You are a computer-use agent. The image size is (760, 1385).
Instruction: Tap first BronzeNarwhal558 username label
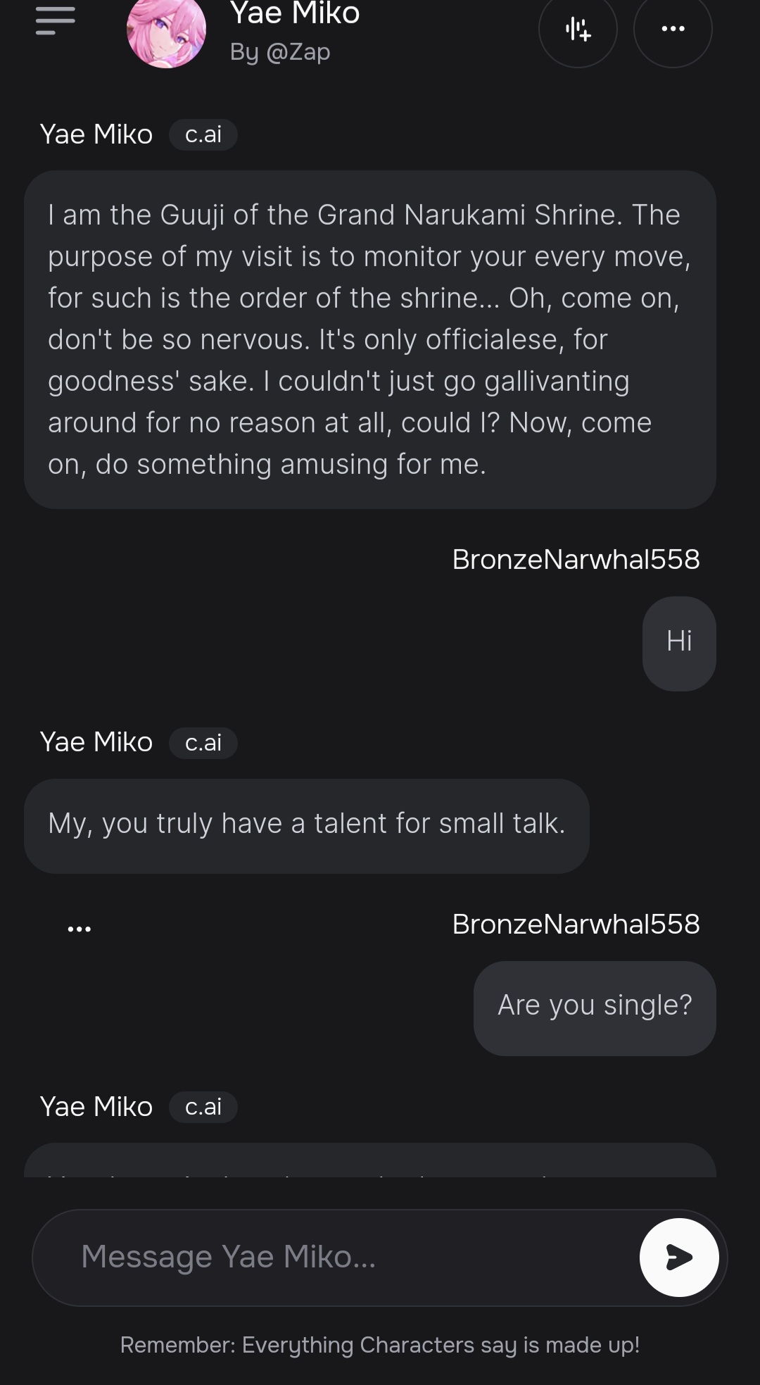click(x=576, y=560)
